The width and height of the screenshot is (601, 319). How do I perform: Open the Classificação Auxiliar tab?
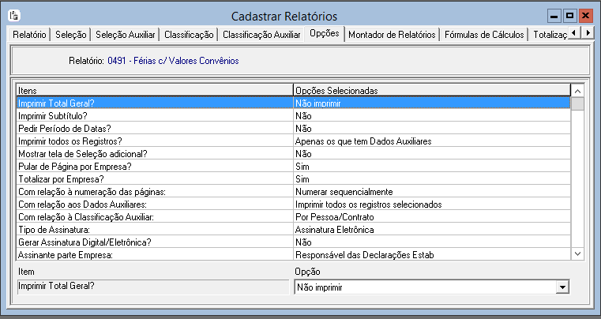pyautogui.click(x=261, y=35)
